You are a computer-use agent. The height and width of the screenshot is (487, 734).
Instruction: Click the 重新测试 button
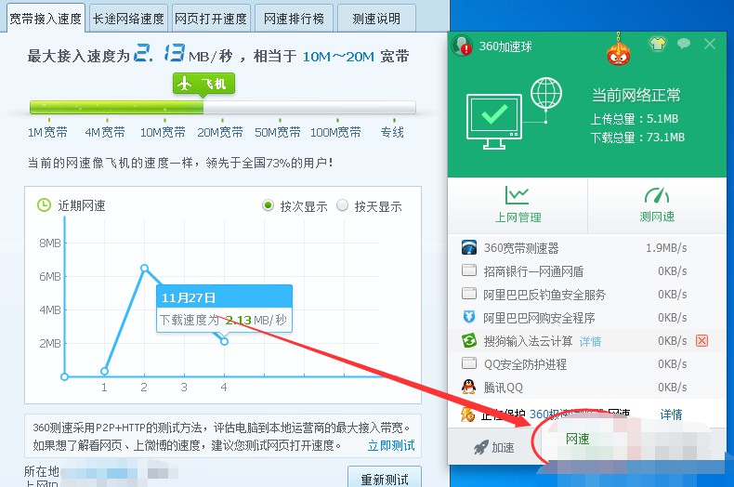(385, 478)
